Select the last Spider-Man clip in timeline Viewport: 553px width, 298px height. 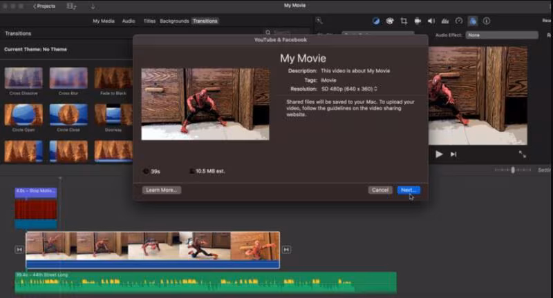pos(255,247)
